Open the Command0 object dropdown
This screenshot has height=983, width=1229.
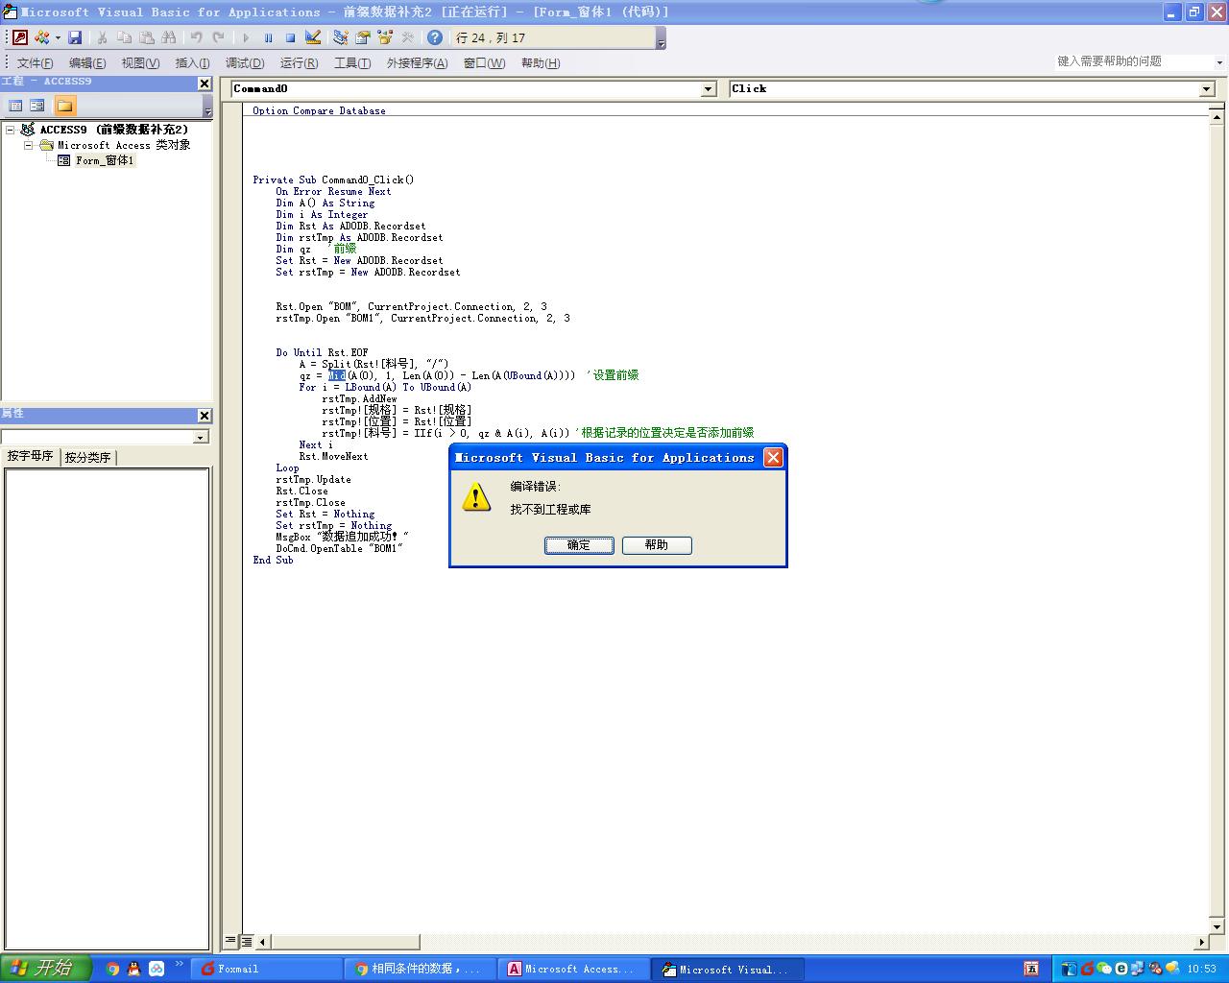tap(709, 89)
